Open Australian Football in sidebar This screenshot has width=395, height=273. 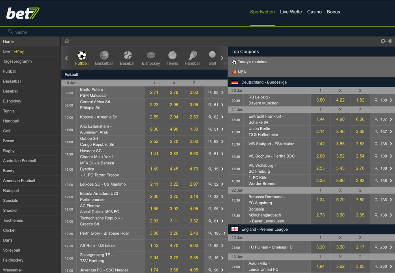(30, 160)
